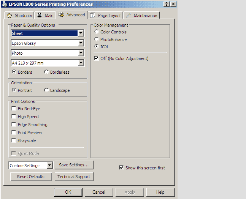Enable the Fix Red-Eye checkbox
Viewport: 246px width, 199px height.
(x=14, y=109)
